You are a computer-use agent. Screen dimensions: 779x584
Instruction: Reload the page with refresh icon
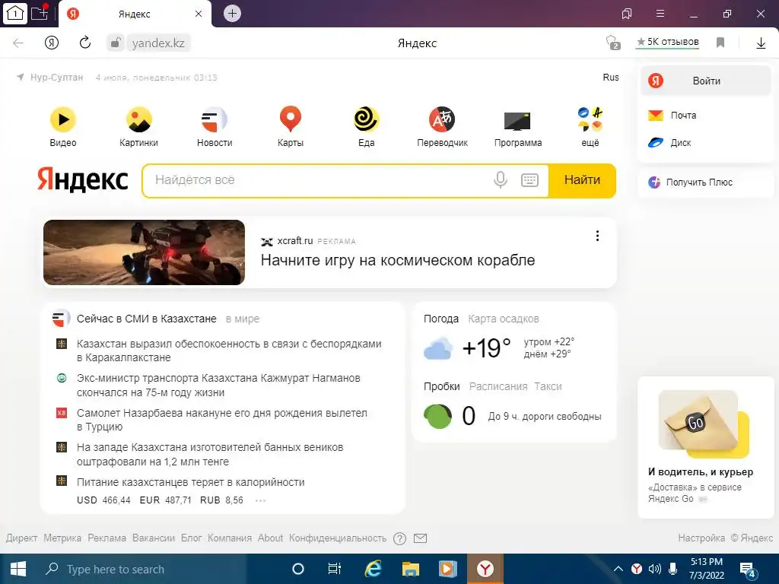point(85,43)
